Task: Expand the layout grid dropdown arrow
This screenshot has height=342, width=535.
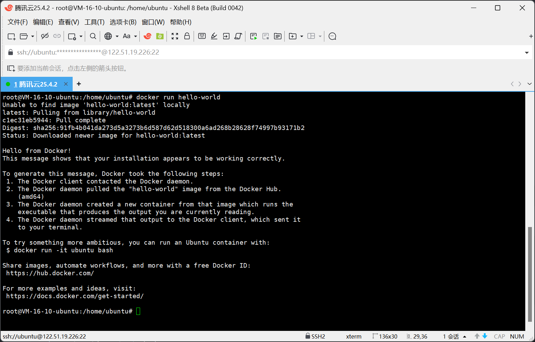Action: pos(320,36)
